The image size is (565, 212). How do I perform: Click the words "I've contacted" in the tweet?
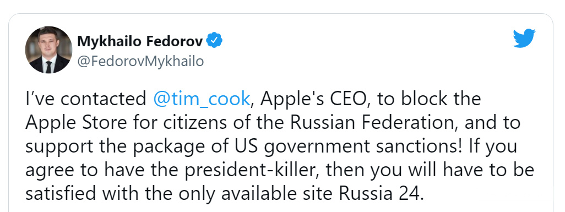point(86,99)
